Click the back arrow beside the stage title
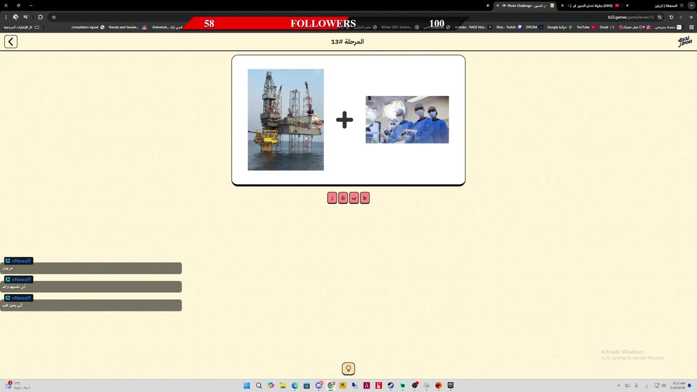The height and width of the screenshot is (392, 697). 11,41
